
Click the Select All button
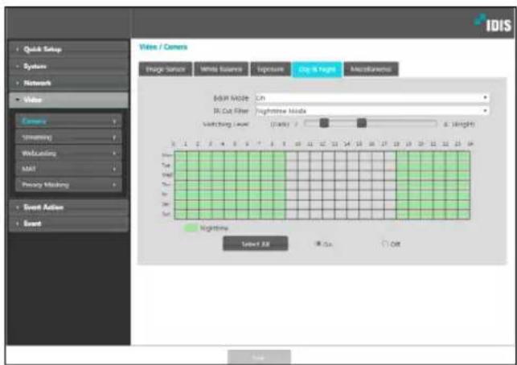click(x=256, y=244)
